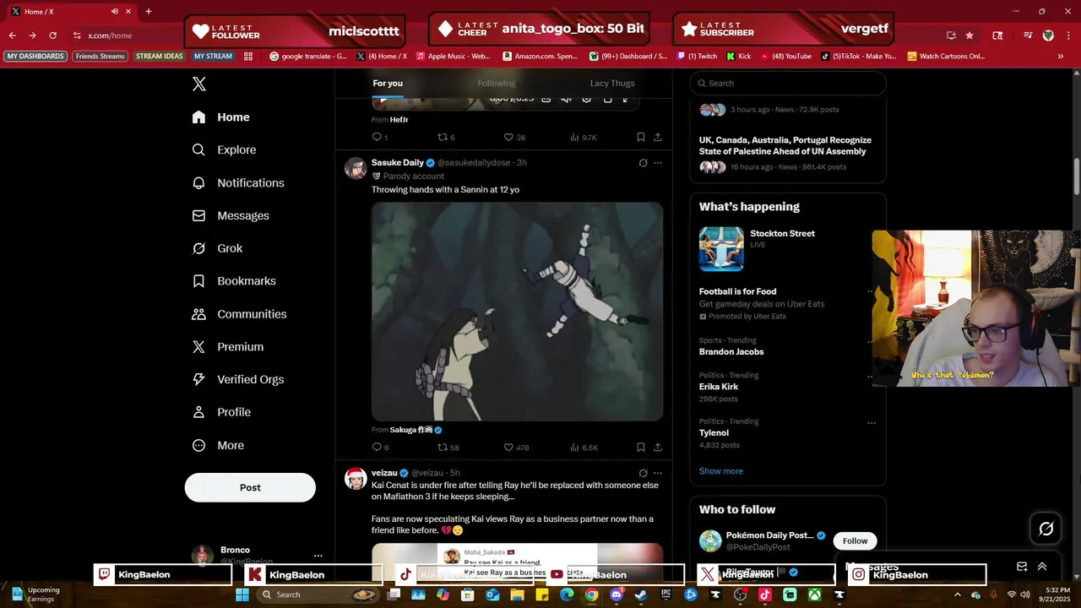
Task: Open Grok explain on Sasuke Daily post
Action: click(x=643, y=163)
